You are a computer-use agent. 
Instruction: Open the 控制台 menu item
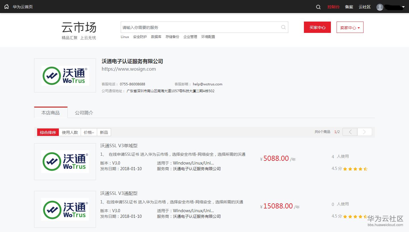[x=333, y=7]
